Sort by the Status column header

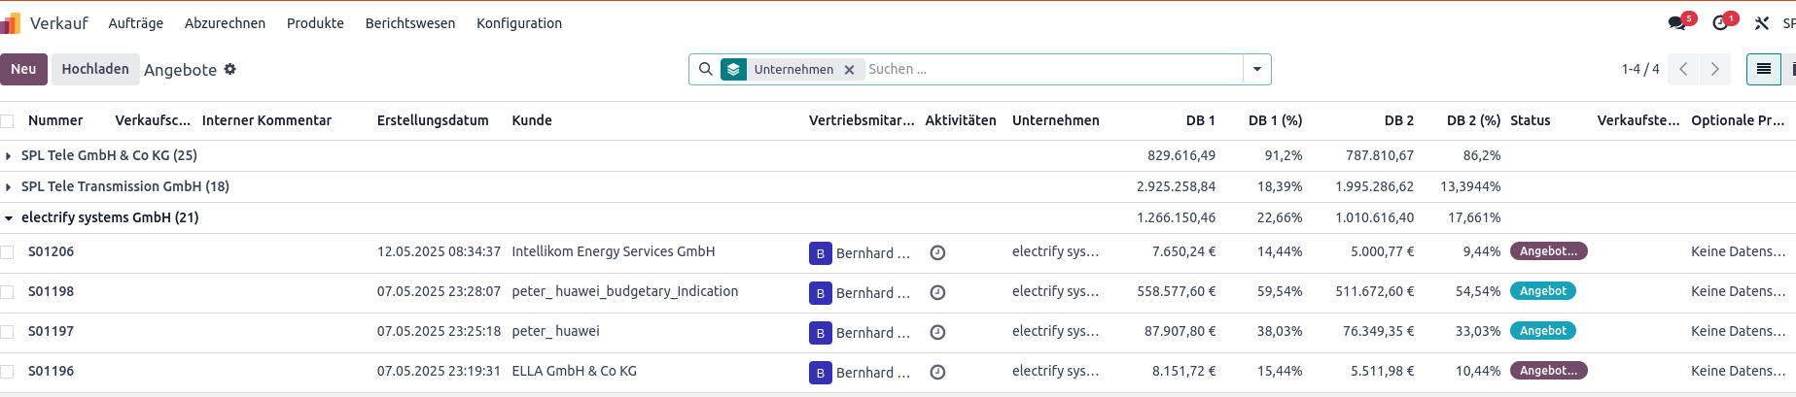[x=1531, y=120]
